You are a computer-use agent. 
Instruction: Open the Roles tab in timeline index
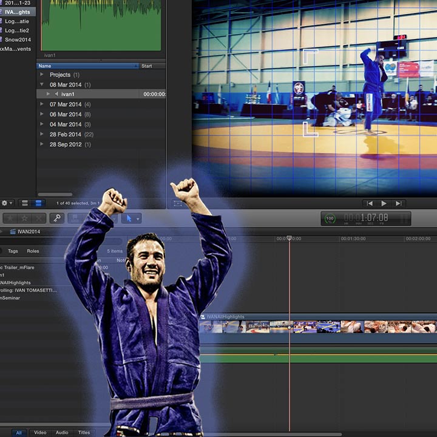pyautogui.click(x=33, y=251)
